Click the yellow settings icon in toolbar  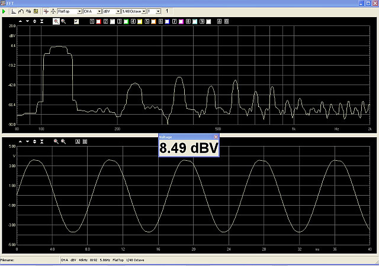coord(36,11)
